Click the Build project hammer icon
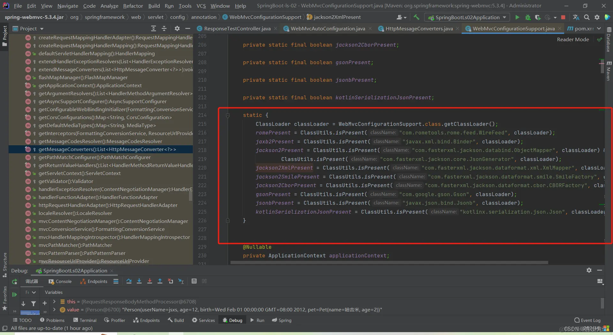This screenshot has height=335, width=613. tap(416, 17)
